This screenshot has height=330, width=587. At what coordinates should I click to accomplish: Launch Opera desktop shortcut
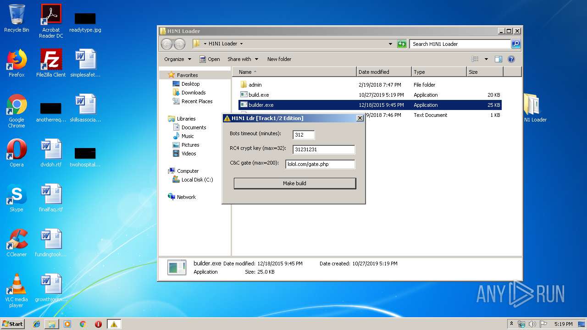pos(17,153)
